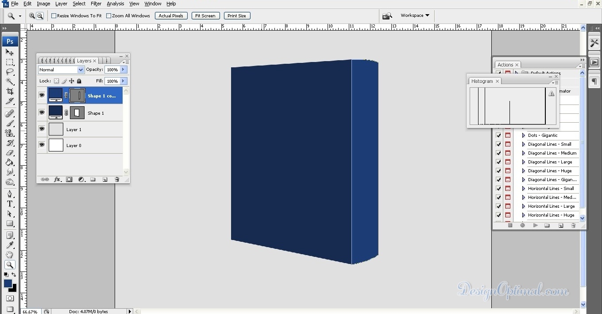
Task: Expand the Diagonal Lines - Medium action
Action: [524, 153]
